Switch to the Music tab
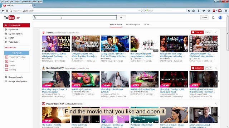 pyautogui.click(x=147, y=25)
